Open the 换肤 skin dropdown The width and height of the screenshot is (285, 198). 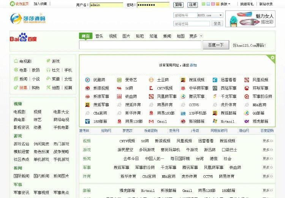(225, 4)
